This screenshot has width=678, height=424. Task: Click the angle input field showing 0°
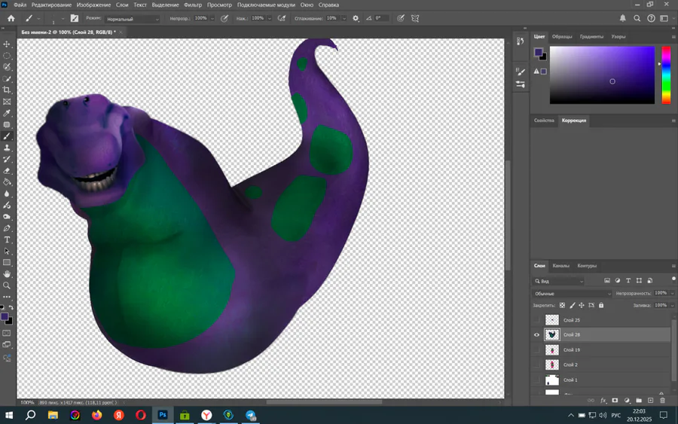tap(382, 19)
